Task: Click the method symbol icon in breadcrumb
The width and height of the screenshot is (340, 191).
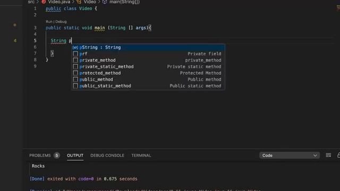Action: click(x=105, y=2)
